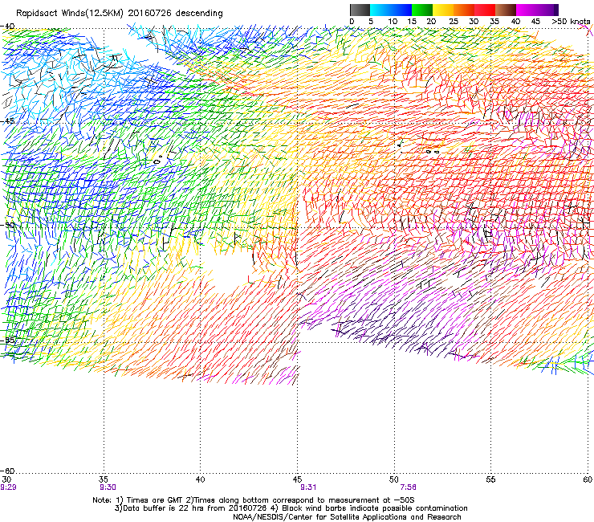This screenshot has height=522, width=594.
Task: Click the NOAA/NESDIS credit line
Action: 347,517
